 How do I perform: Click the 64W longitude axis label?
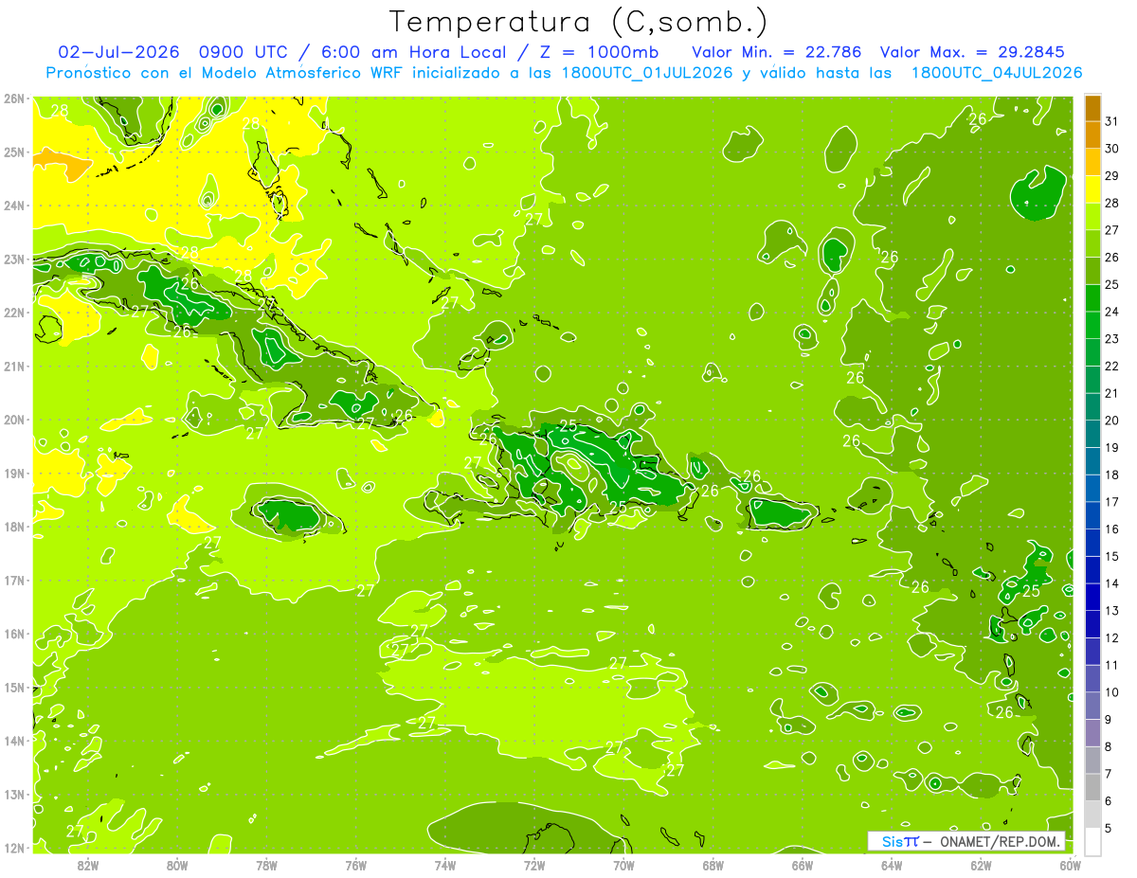[892, 864]
